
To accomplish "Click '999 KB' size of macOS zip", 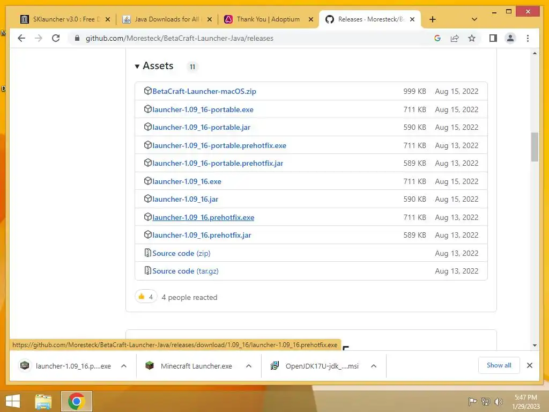I will (x=414, y=91).
